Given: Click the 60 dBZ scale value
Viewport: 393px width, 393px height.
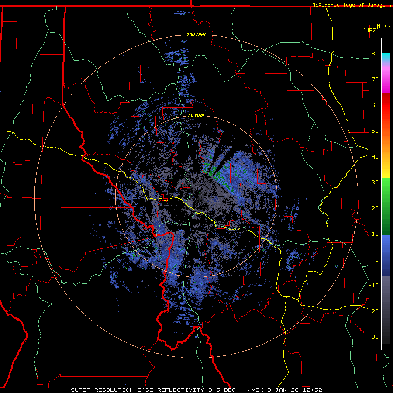Looking at the screenshot, I should (375, 105).
